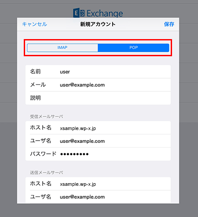This screenshot has height=217, width=198.
Task: Click the メール label
Action: (38, 85)
